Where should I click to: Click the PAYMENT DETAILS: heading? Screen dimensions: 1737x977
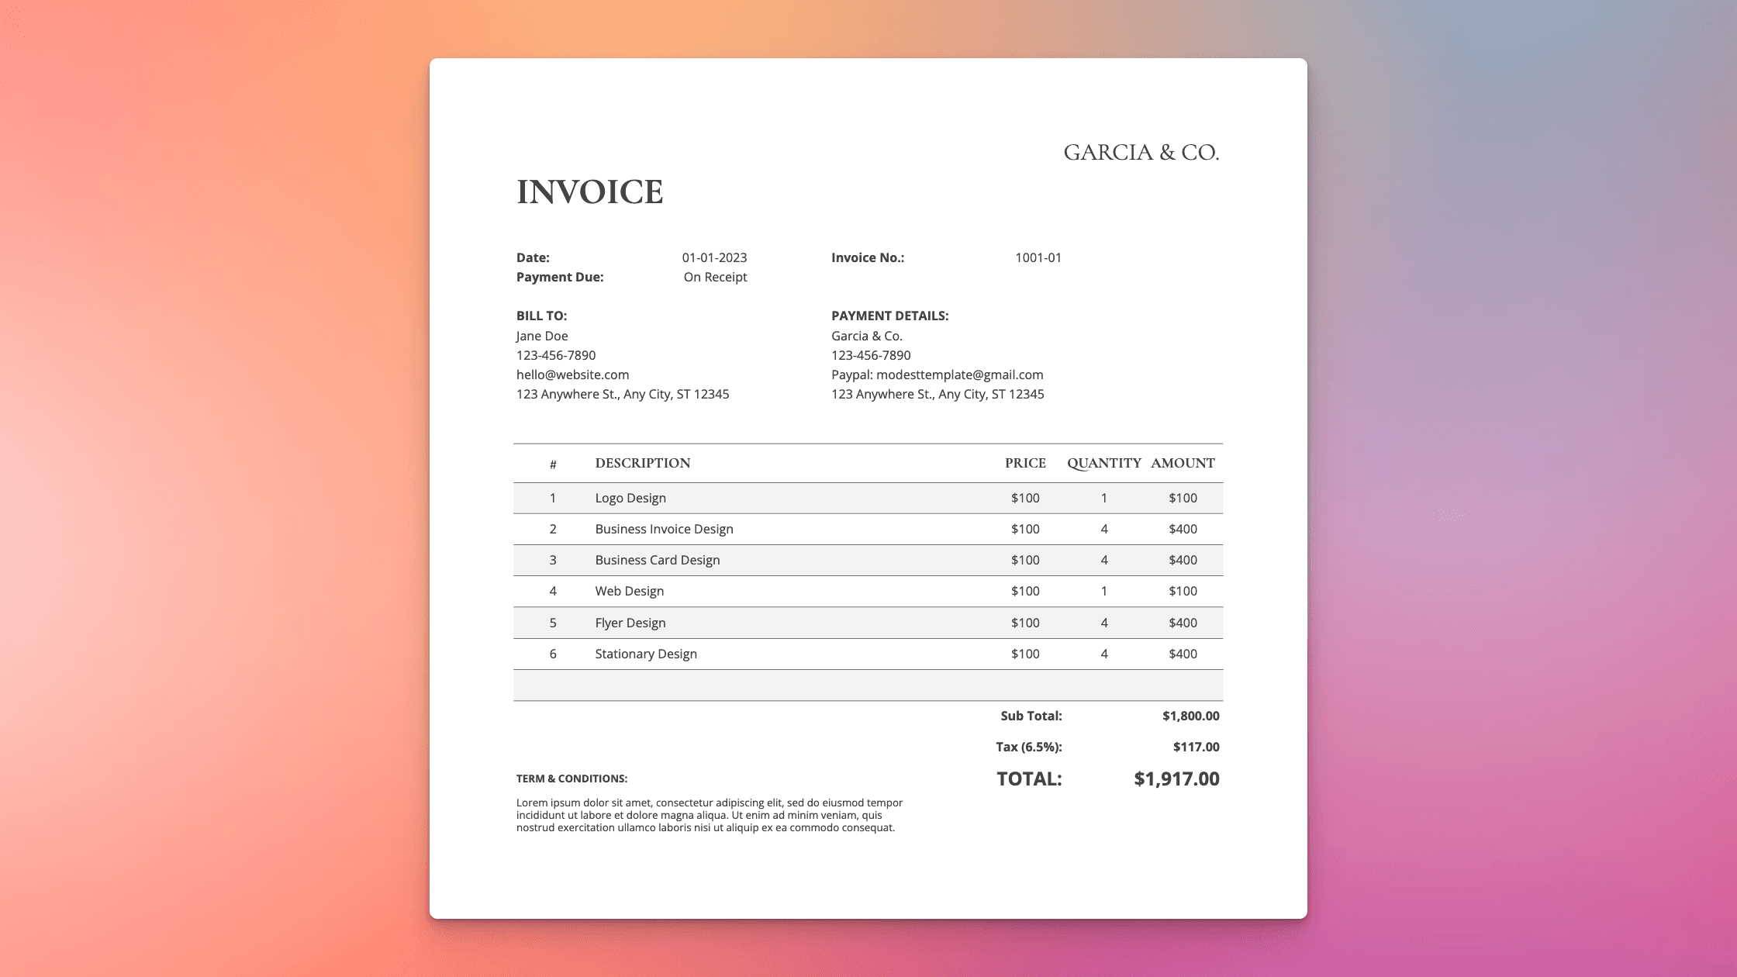click(x=889, y=316)
